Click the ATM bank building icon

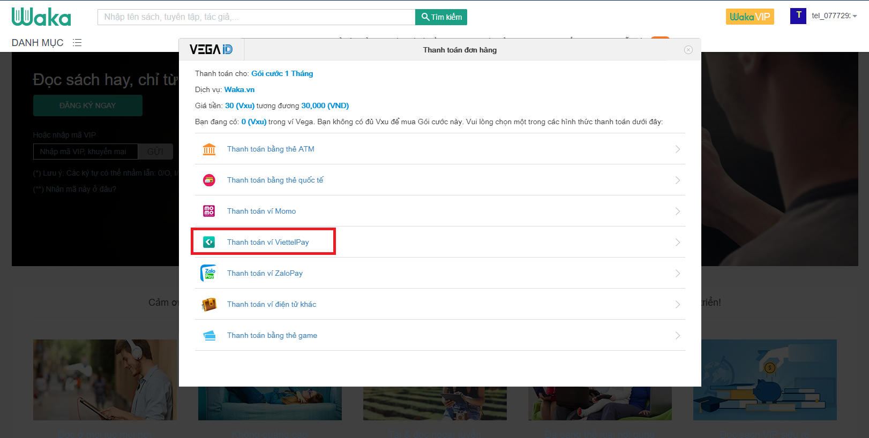click(209, 149)
